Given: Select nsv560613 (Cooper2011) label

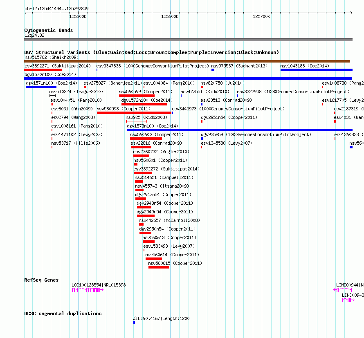Looking at the screenshot, I should coord(169,237).
